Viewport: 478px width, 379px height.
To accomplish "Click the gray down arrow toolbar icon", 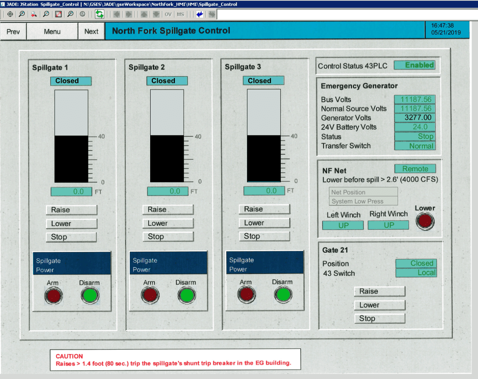I will click(156, 14).
